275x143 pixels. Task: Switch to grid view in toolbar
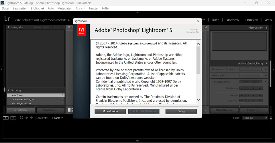click(70, 110)
